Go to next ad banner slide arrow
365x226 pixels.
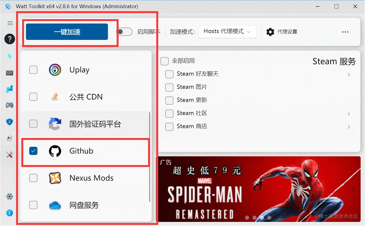point(353,189)
